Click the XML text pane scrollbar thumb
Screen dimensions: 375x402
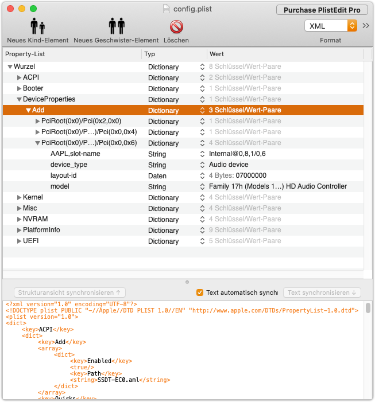tap(368, 308)
